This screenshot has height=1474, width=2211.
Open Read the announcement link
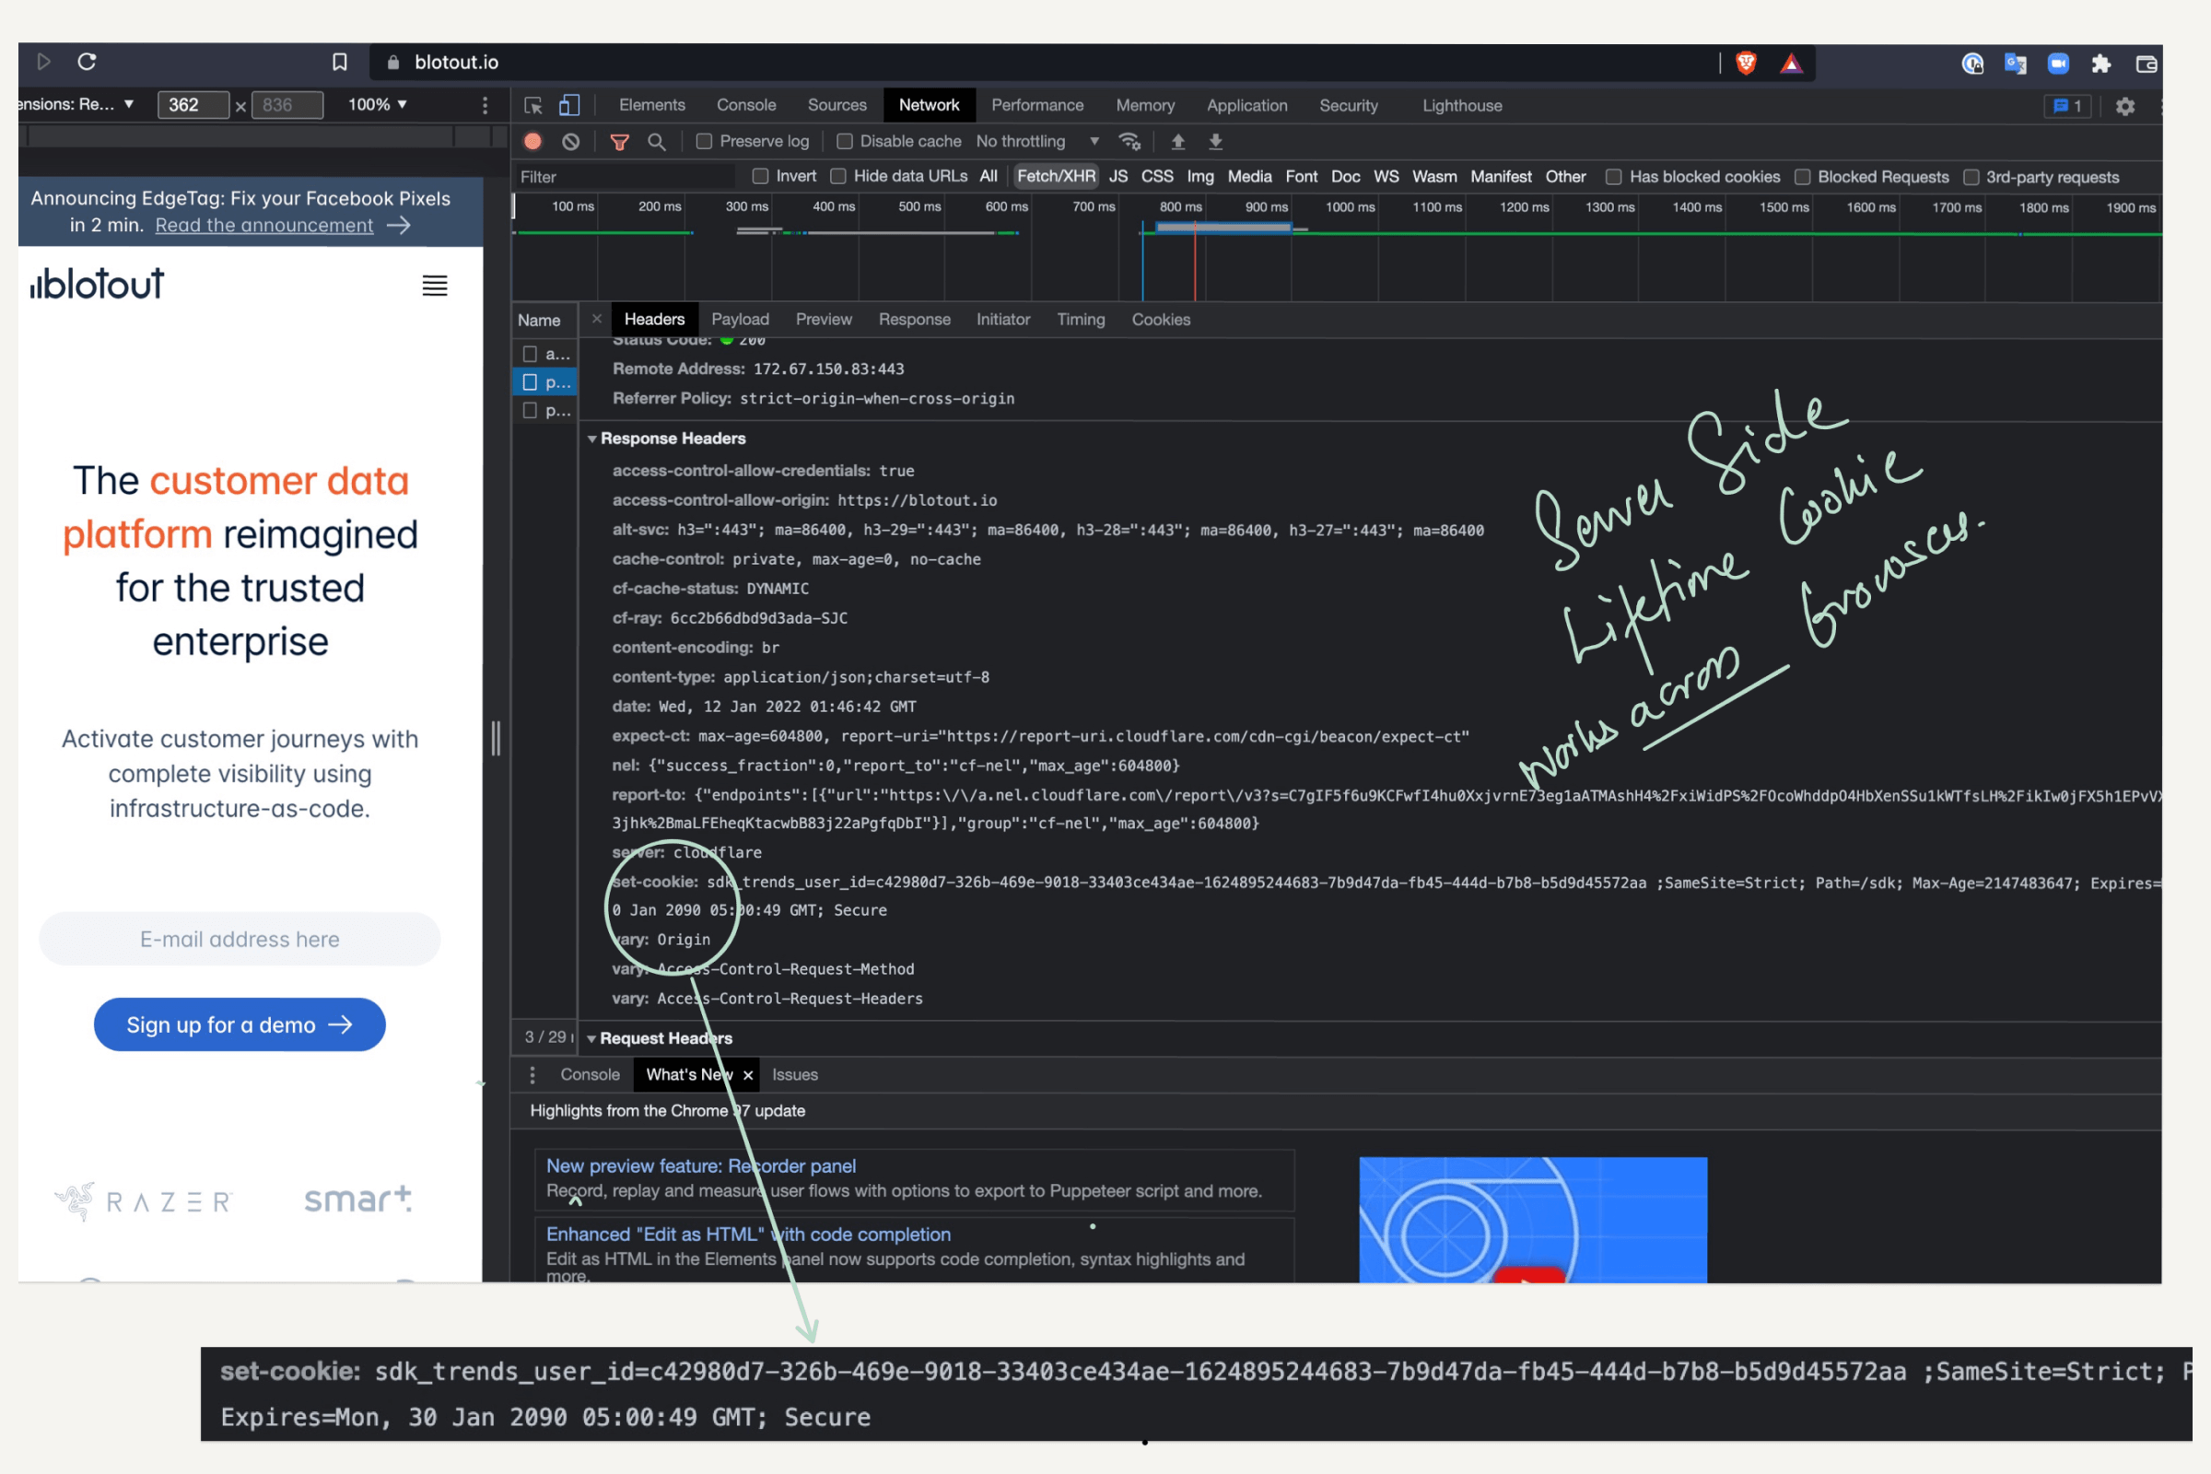point(264,226)
